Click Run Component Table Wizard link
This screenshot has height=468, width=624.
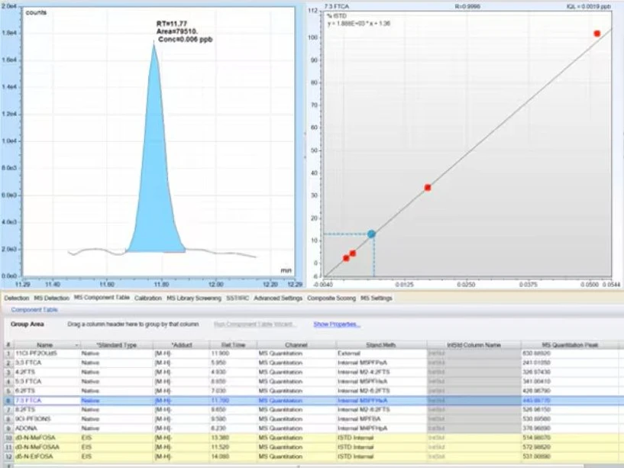click(254, 324)
